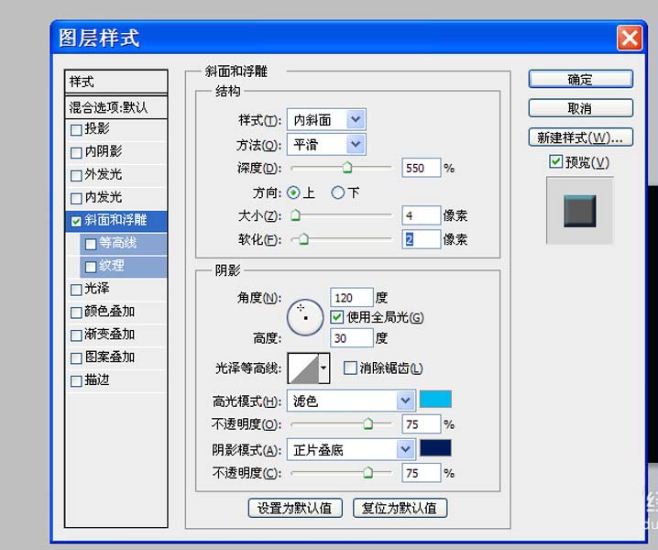Open the 阴影模式 正片叠底 dropdown
The height and width of the screenshot is (550, 658).
click(x=405, y=450)
